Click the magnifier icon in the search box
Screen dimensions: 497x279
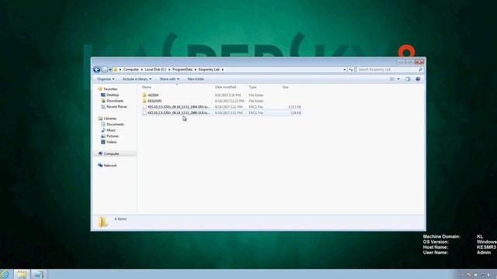420,69
